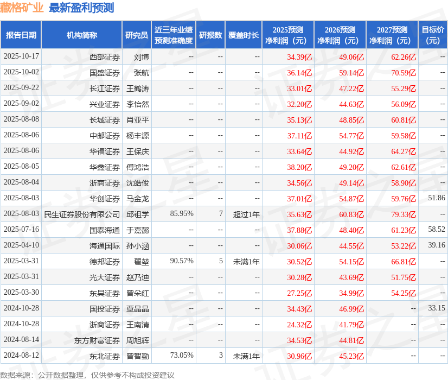Click analyst name 周旭辉
The image size is (448, 380).
[x=138, y=340]
